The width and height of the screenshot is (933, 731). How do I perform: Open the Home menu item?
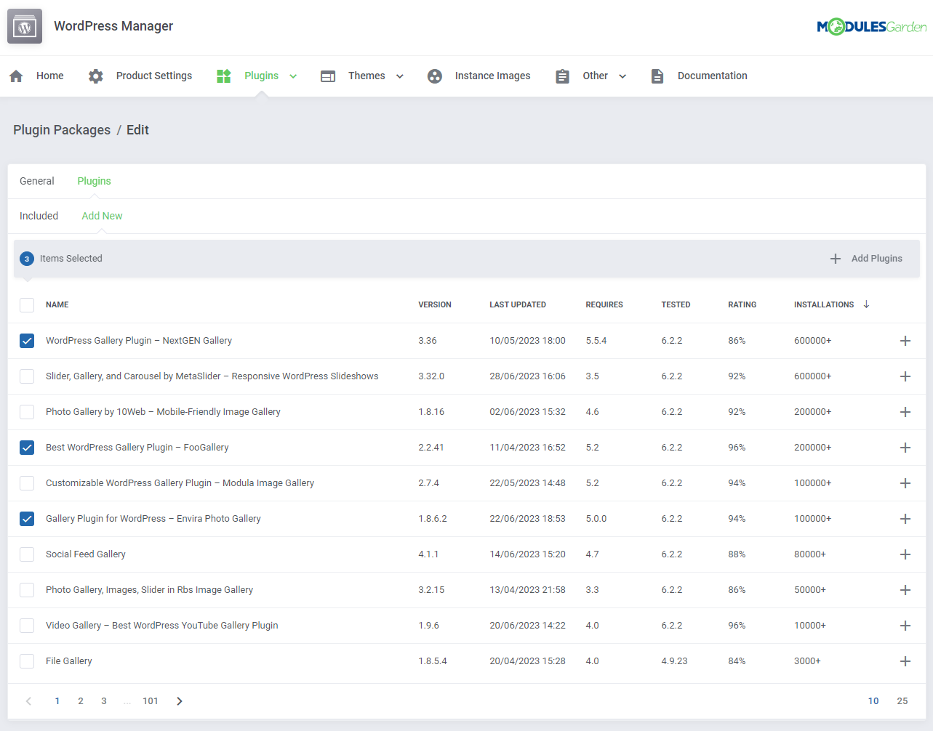tap(50, 76)
